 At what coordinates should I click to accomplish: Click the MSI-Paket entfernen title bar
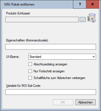37,4
